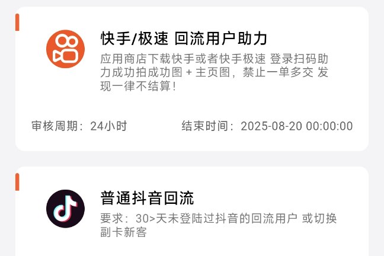Tap the orange Kuaishou camera icon
The width and height of the screenshot is (384, 256).
point(65,49)
